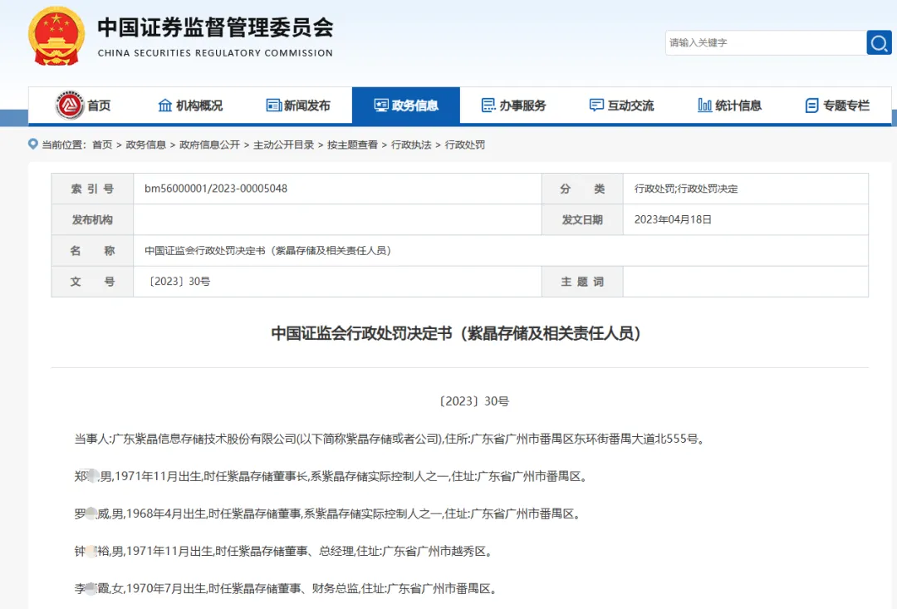
Task: Open 政府信息公开 breadcrumb link
Action: coord(209,145)
